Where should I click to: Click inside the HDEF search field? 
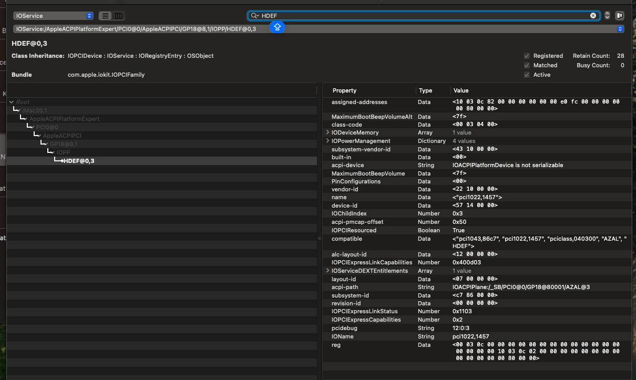[x=420, y=16]
